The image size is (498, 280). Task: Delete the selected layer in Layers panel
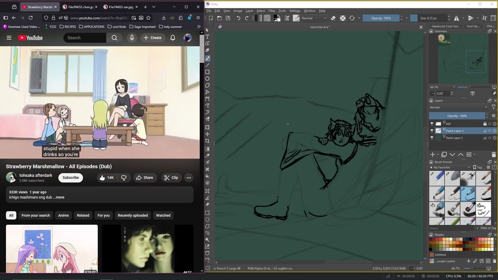pos(494,155)
